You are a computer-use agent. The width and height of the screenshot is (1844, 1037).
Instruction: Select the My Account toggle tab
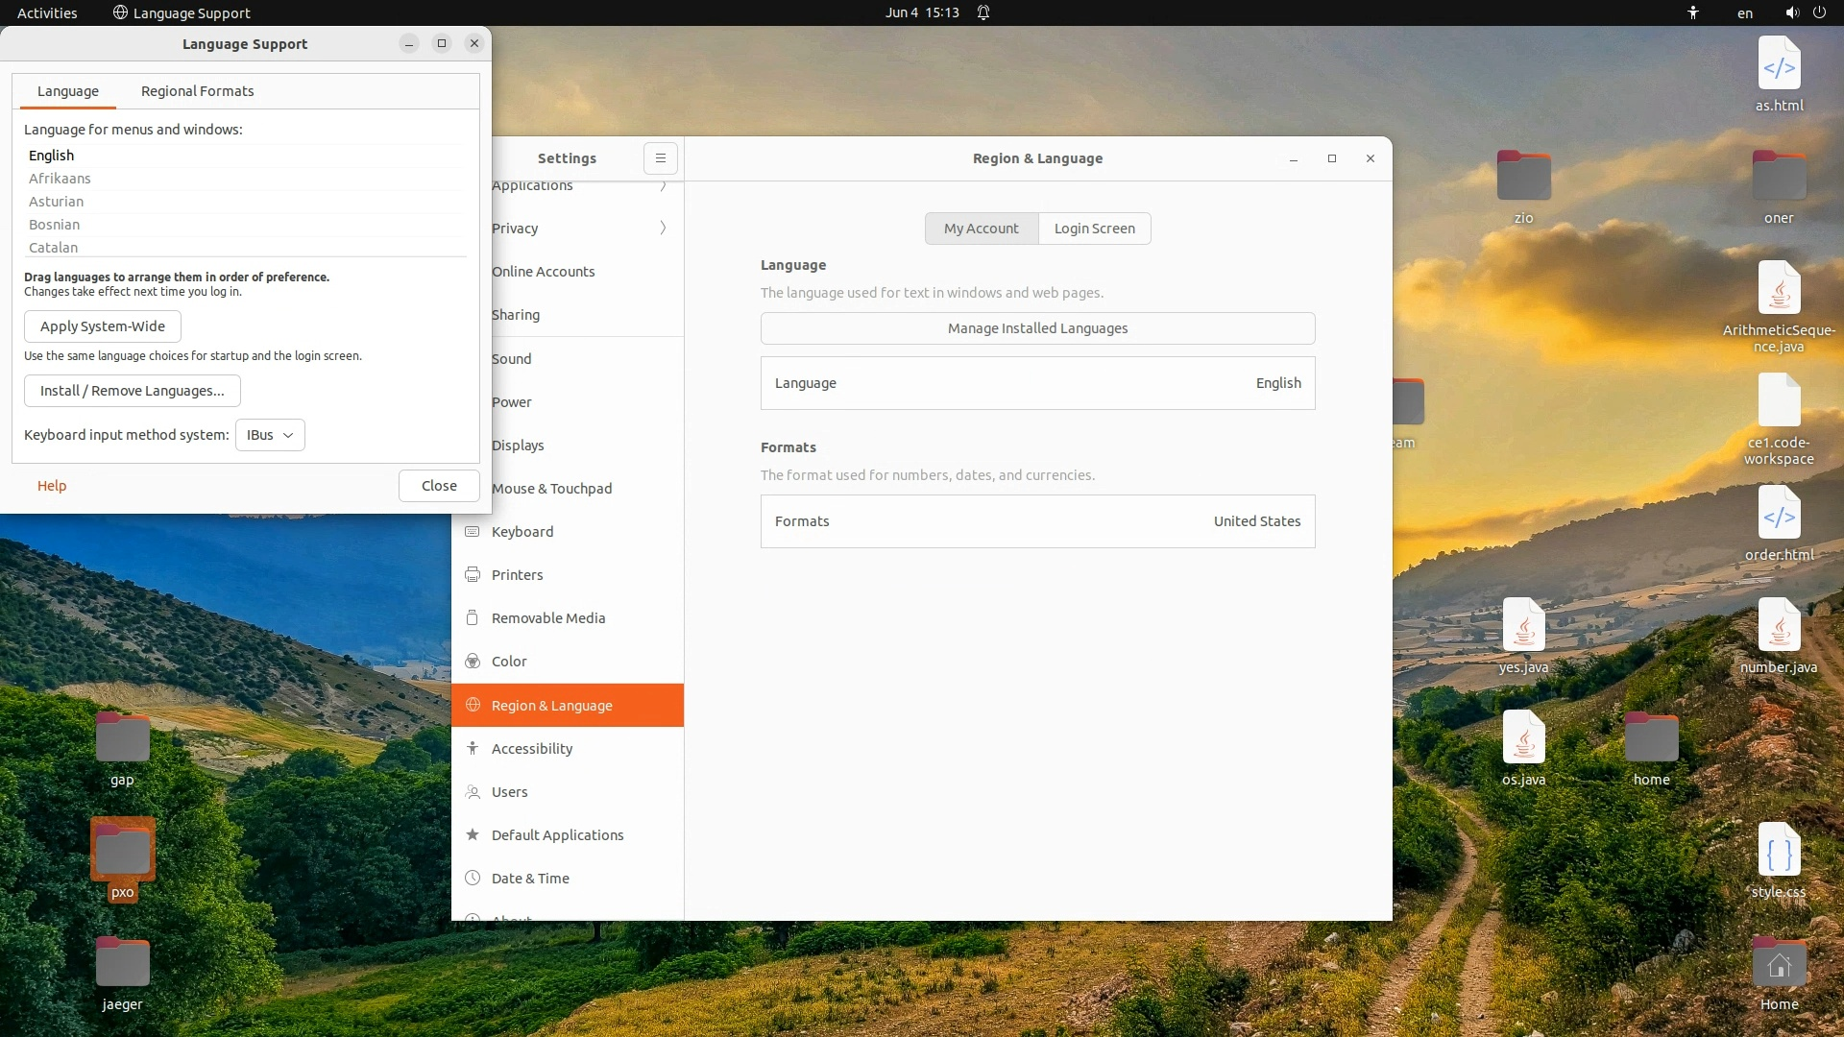981,229
